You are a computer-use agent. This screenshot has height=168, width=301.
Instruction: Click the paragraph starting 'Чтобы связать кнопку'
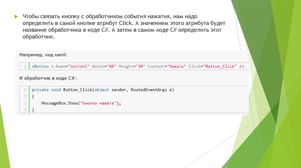(124, 26)
